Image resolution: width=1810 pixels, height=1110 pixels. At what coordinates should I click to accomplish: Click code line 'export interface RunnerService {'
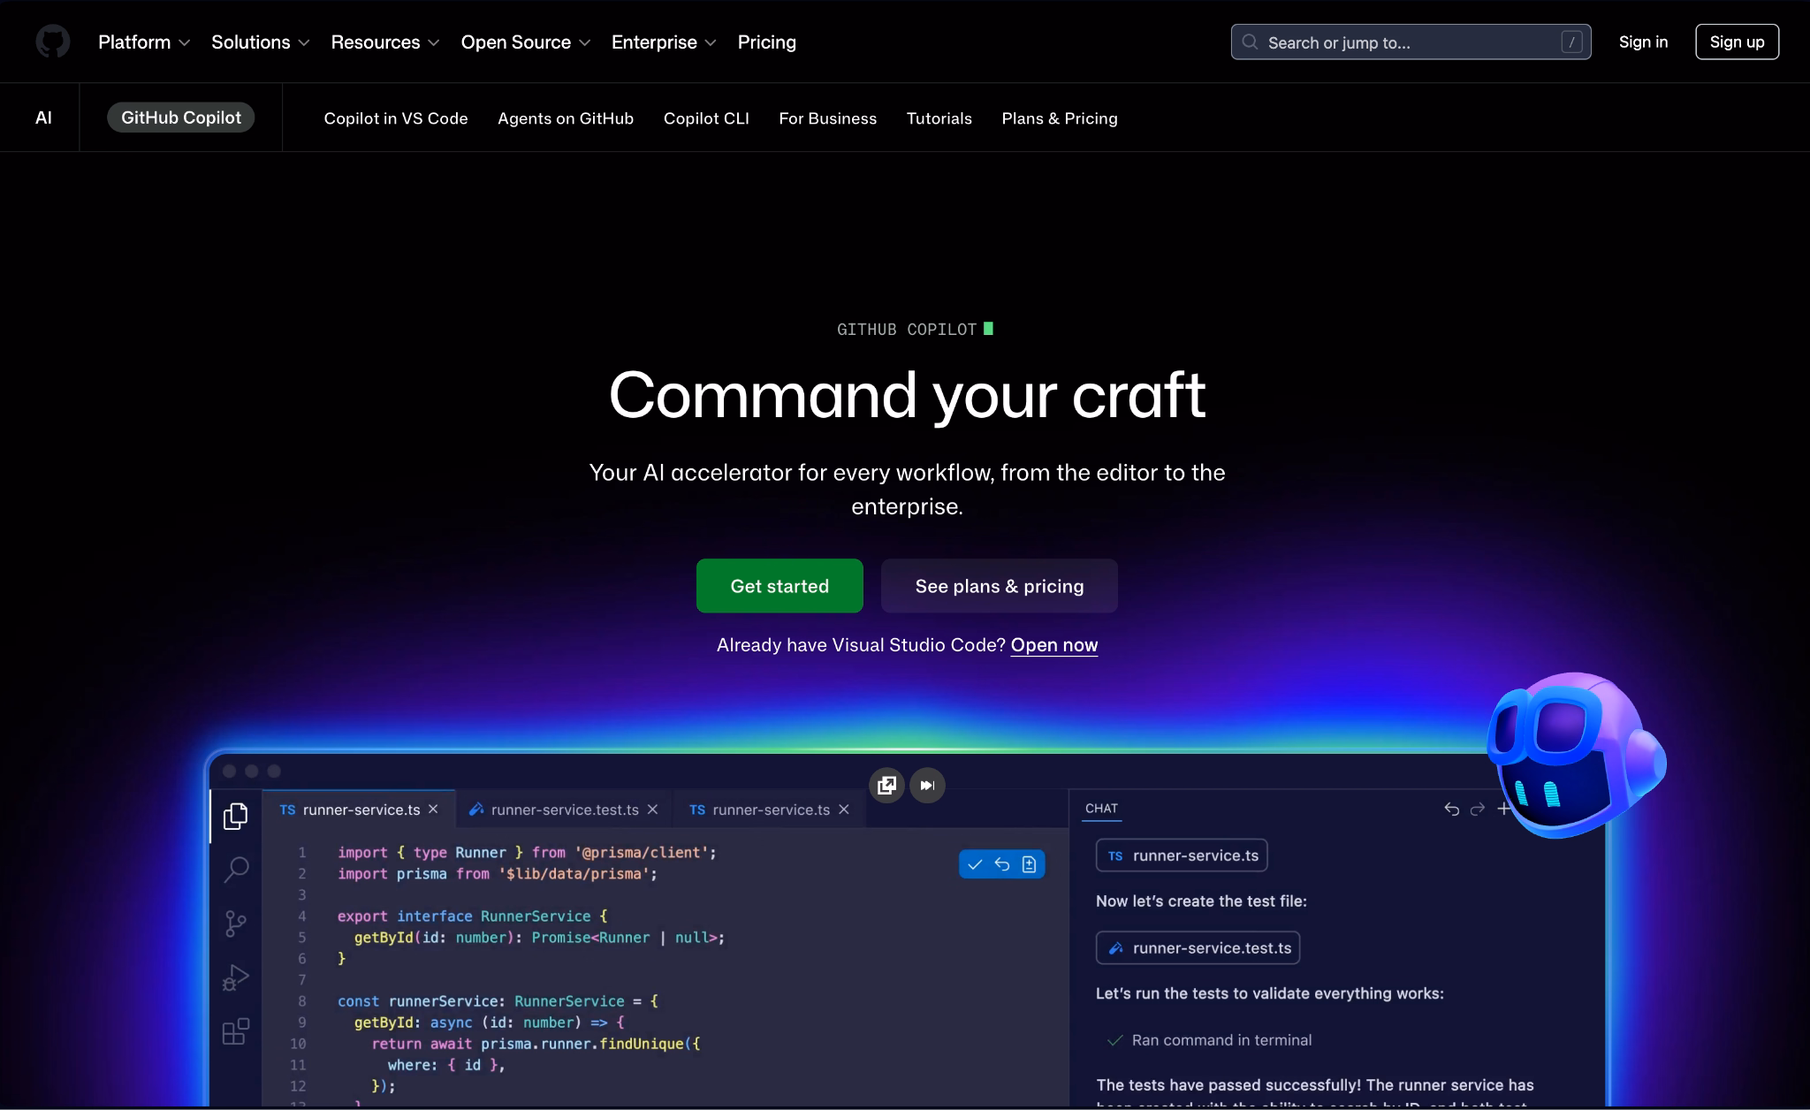[472, 916]
